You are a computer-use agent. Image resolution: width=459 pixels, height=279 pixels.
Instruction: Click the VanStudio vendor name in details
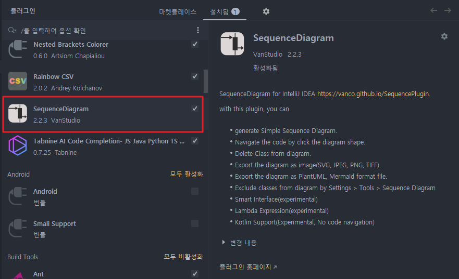[268, 54]
